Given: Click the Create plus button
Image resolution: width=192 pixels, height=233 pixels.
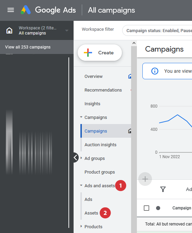Looking at the screenshot, I should pos(100,53).
